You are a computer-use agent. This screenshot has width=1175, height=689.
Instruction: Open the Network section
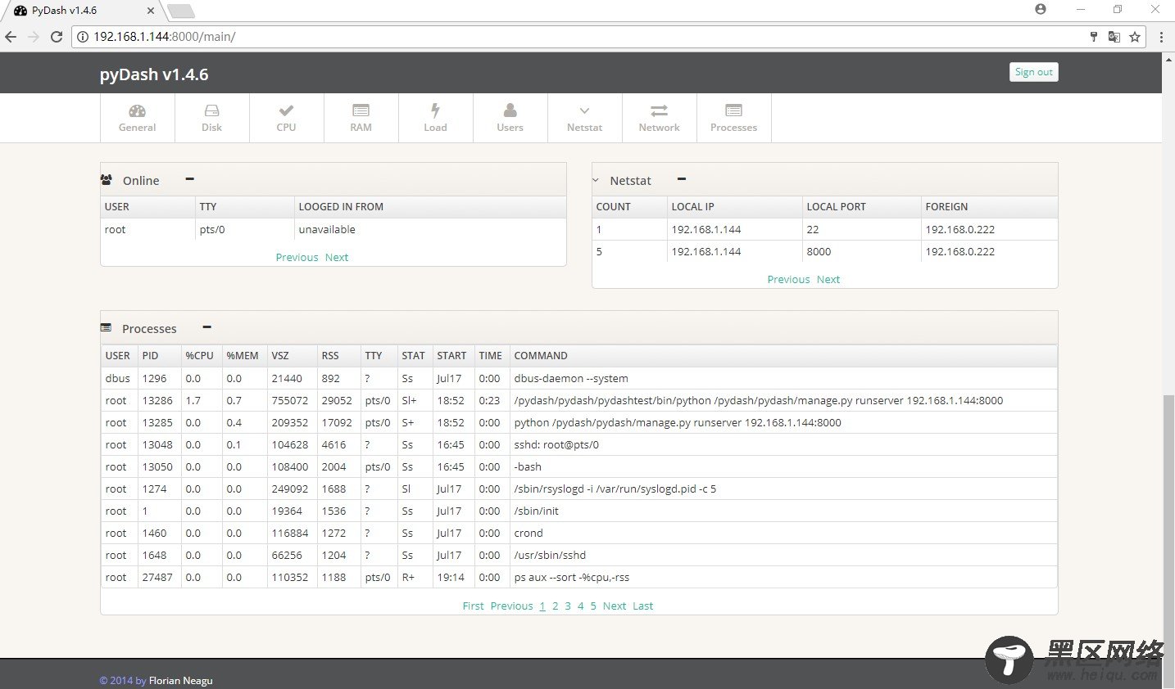coord(659,118)
